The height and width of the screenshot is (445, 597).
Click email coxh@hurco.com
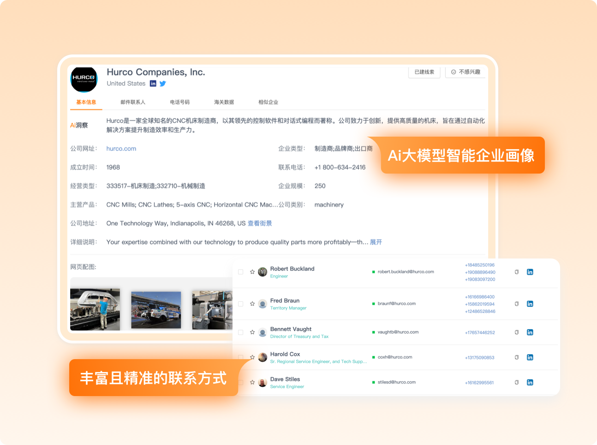[x=395, y=357]
